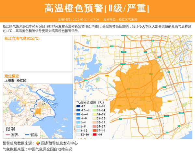The height and width of the screenshot is (153, 195).
Task: Click the National Warning Center logo icon
Action: click(x=38, y=143)
